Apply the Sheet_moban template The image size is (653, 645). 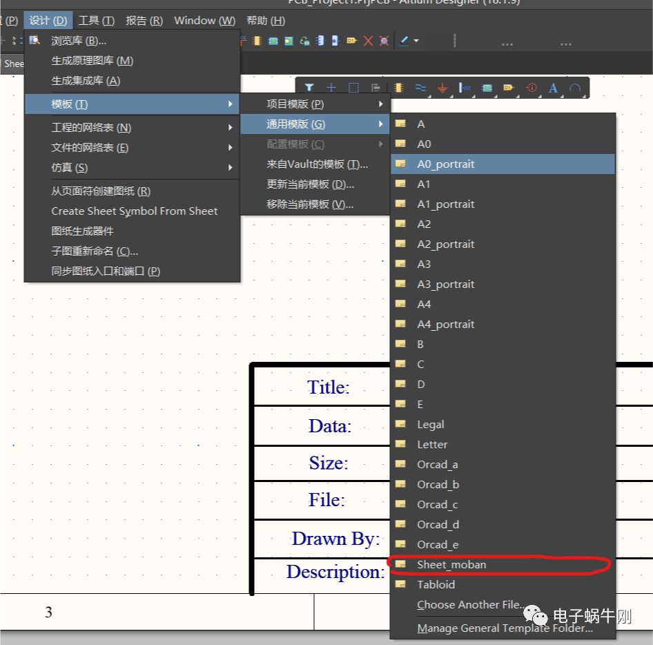click(x=503, y=565)
